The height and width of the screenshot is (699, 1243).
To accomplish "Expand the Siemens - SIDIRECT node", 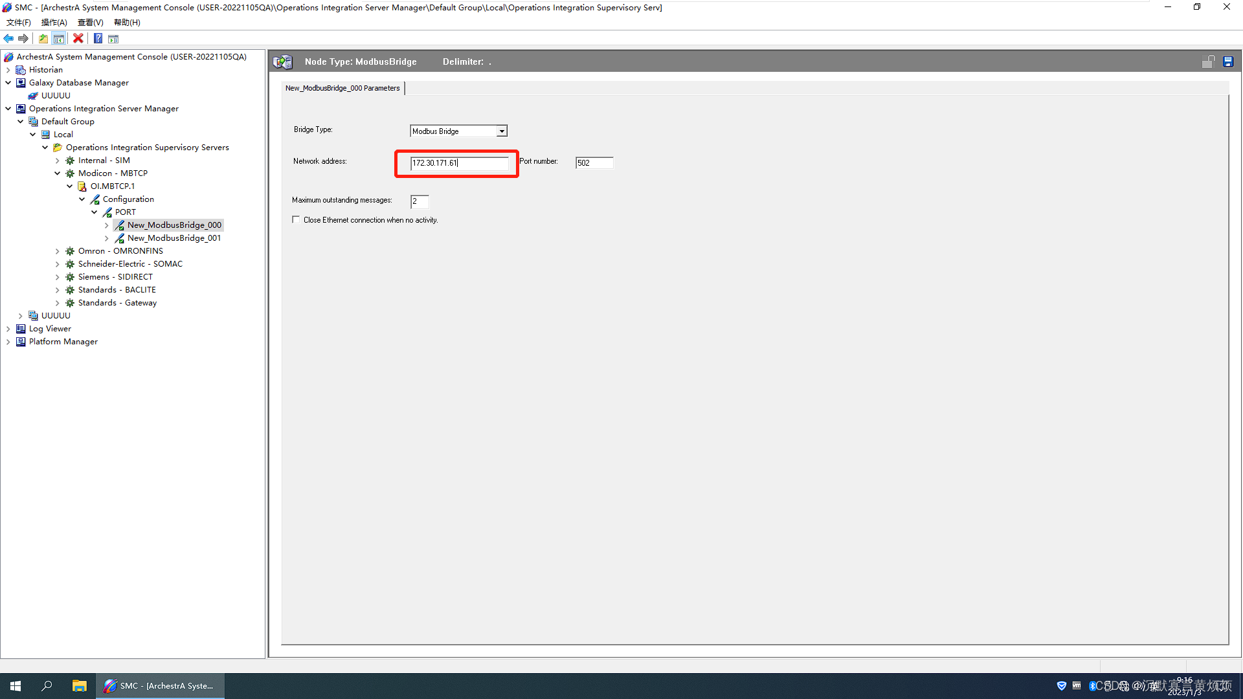I will tap(57, 277).
